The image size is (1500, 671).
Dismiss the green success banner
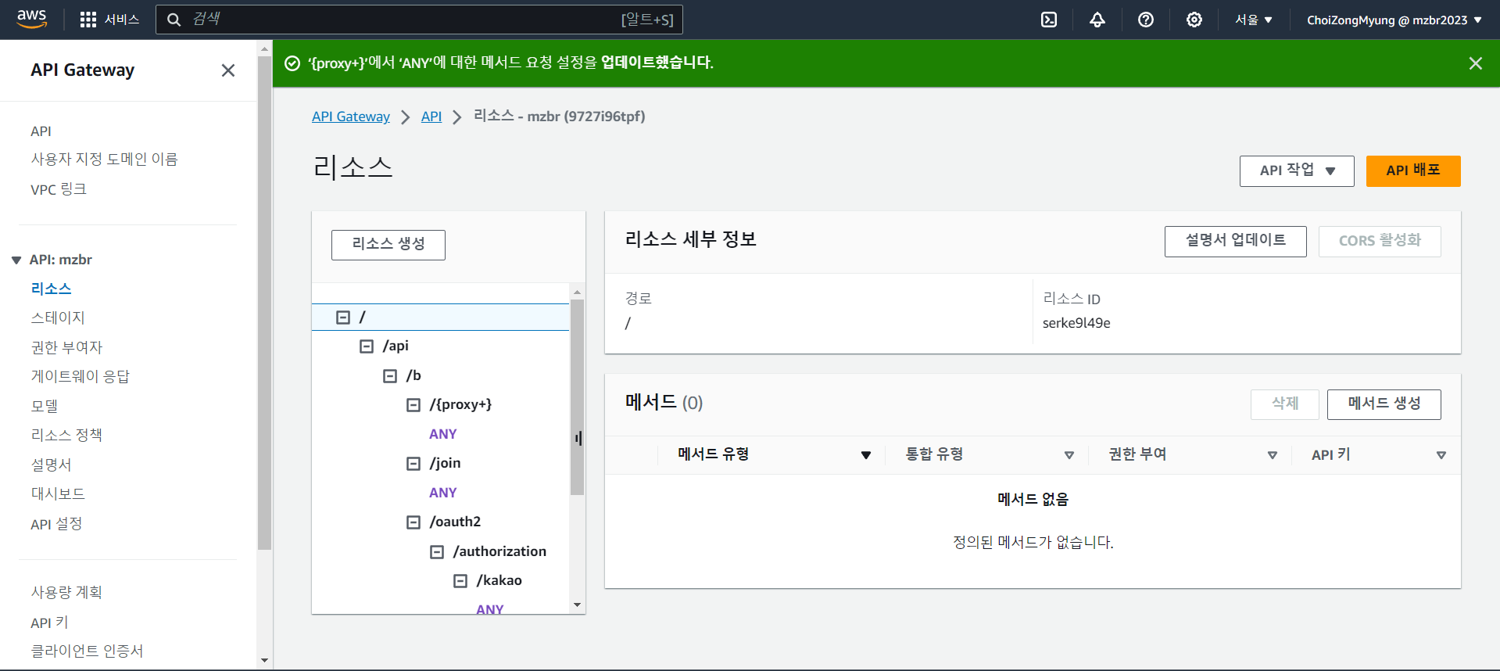(x=1476, y=63)
